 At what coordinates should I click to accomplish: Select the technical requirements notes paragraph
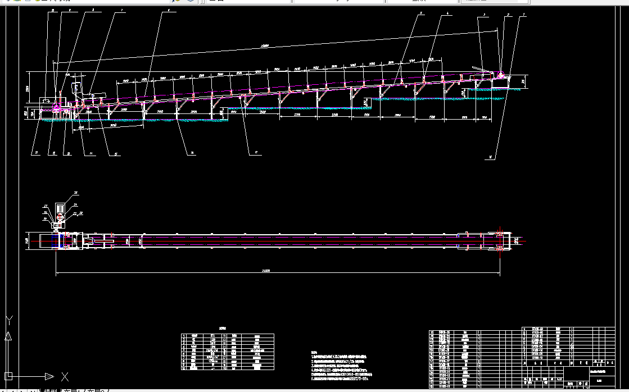(342, 365)
